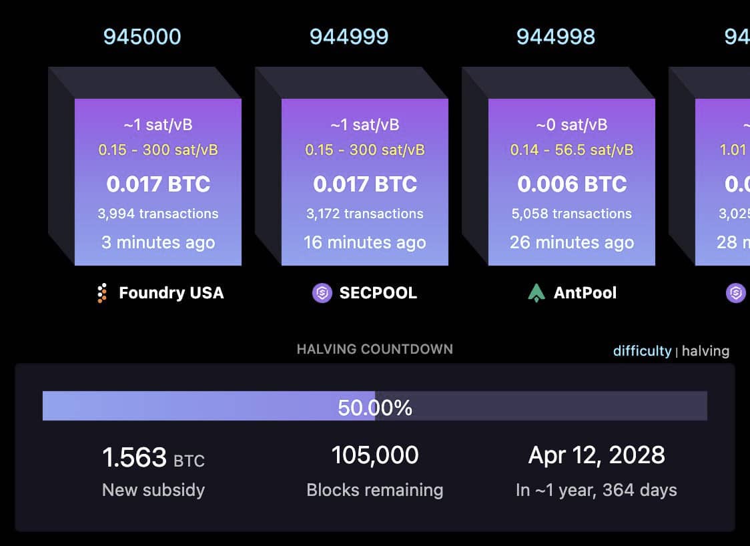Open the AntPool mining pool page
Screen dimensions: 750x546
tap(585, 293)
